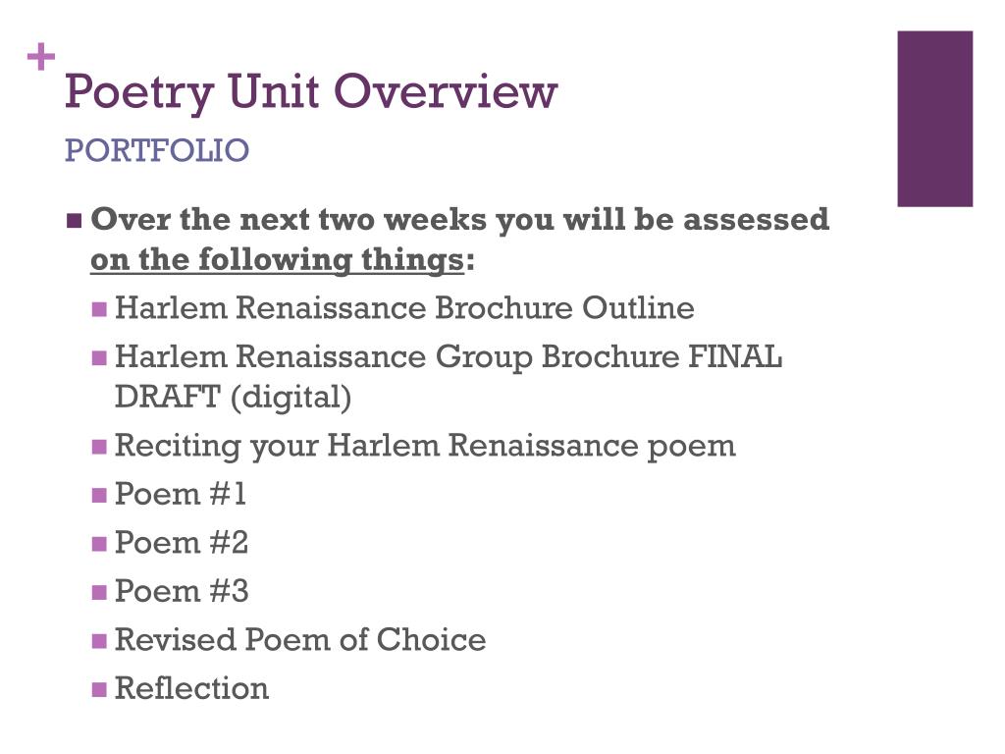Select 'Reciting your Harlem Renaissance poem' line
The width and height of the screenshot is (1005, 754).
pos(425,447)
